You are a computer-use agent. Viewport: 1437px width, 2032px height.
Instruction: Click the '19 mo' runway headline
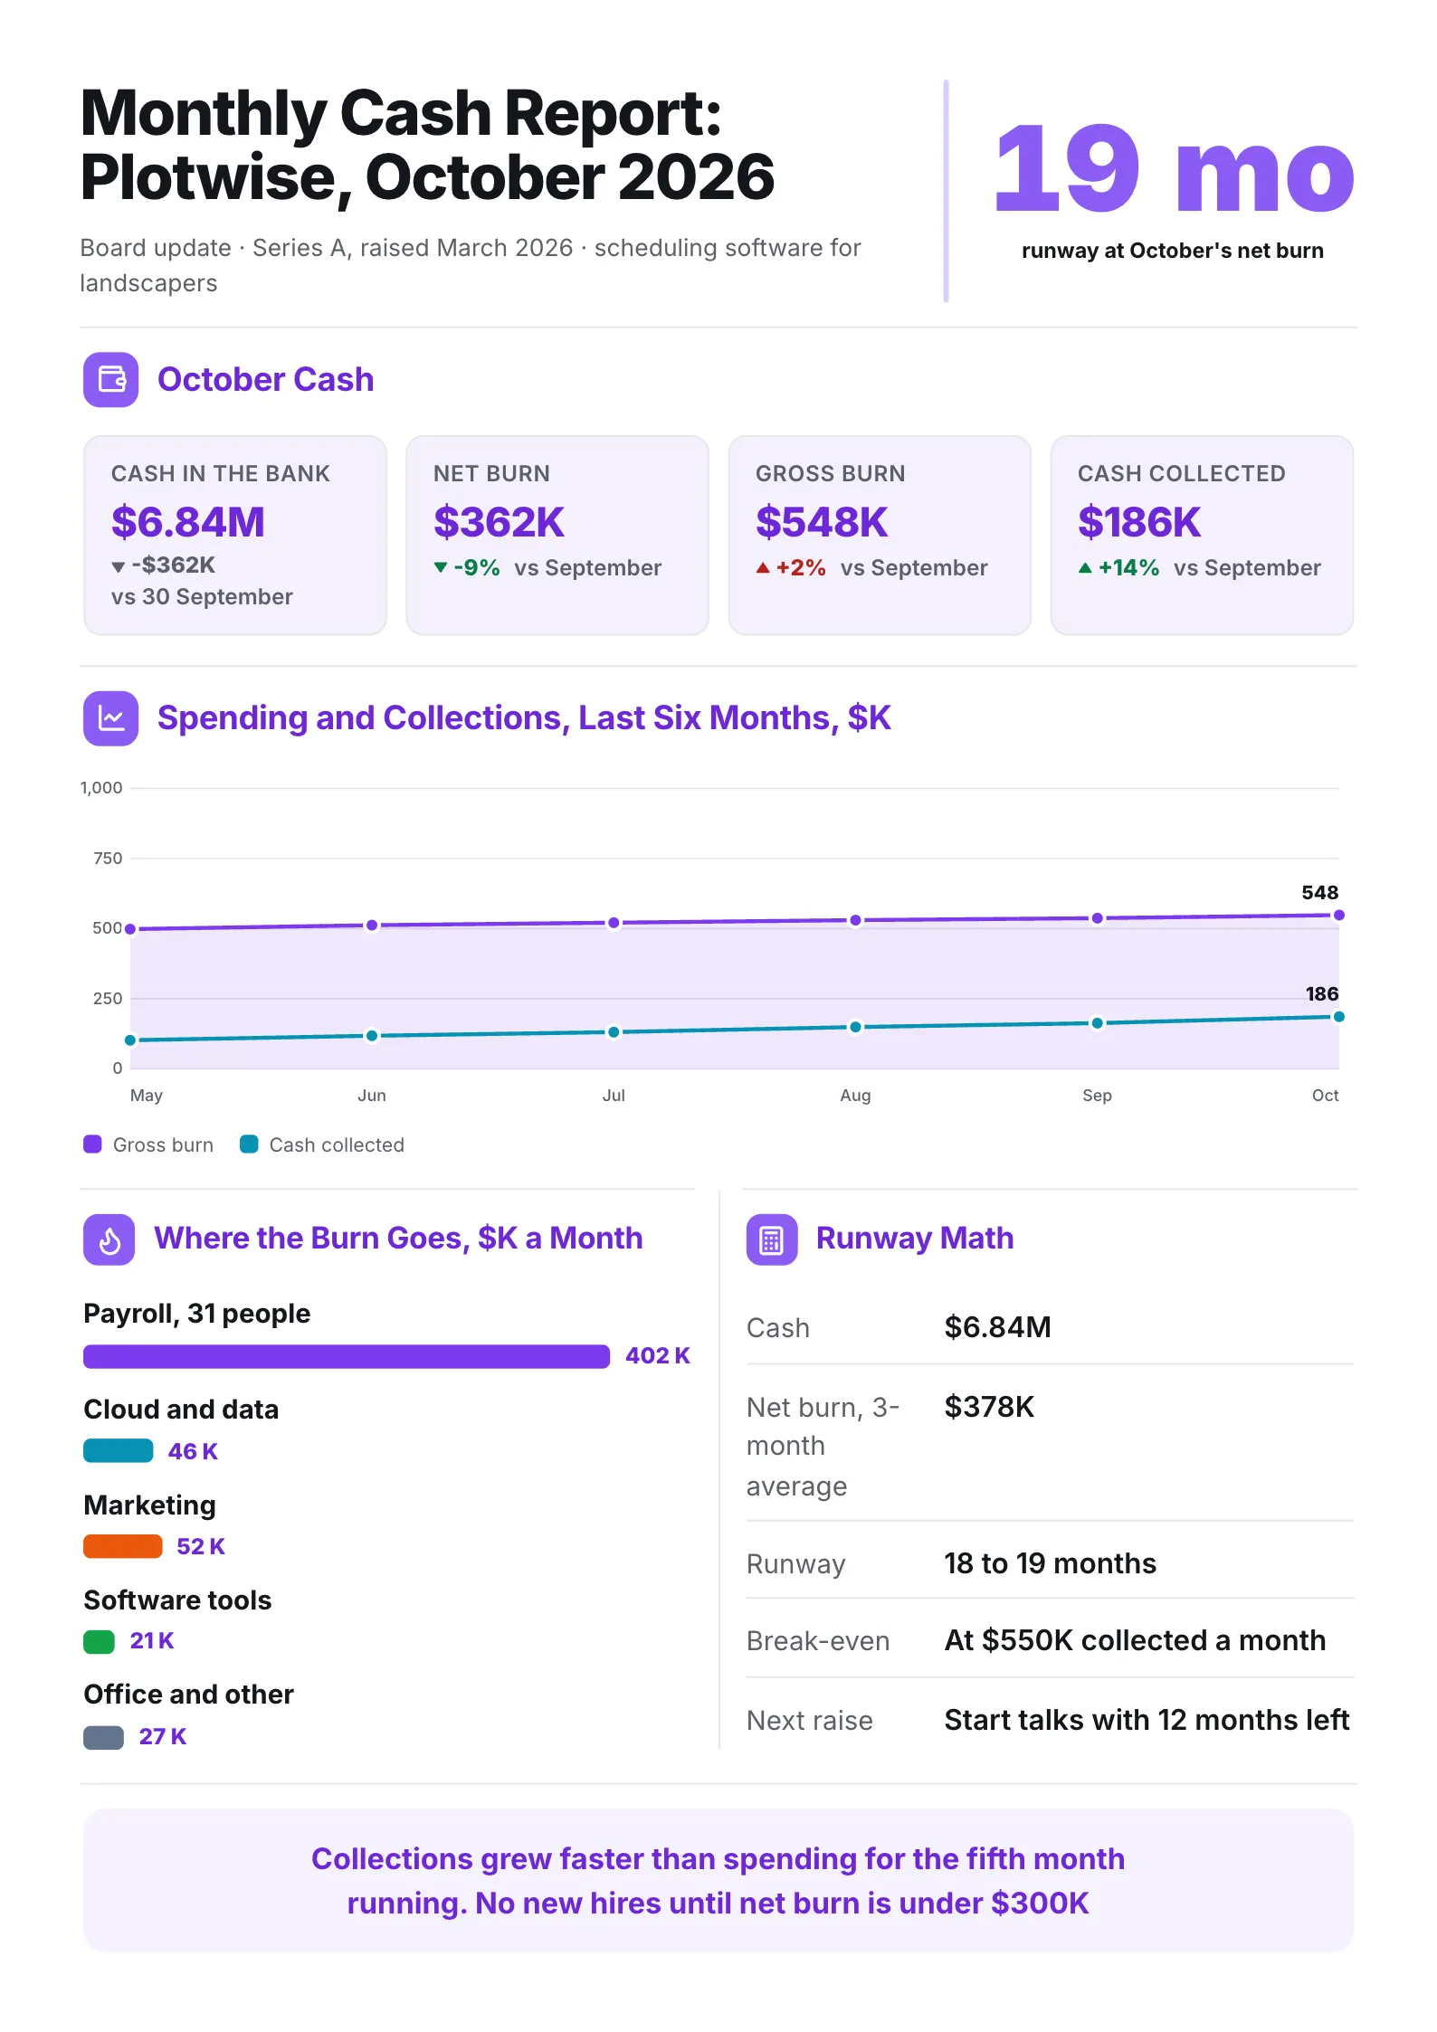1173,169
